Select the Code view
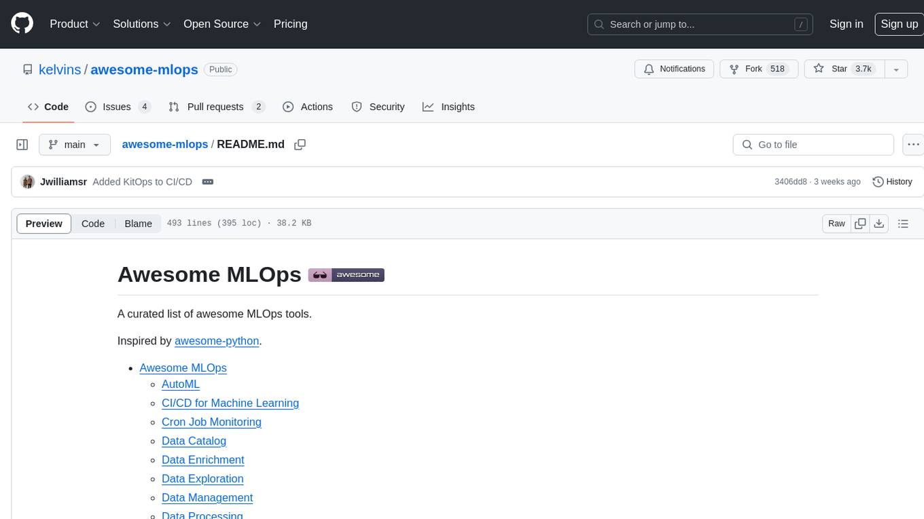924x519 pixels. coord(93,223)
